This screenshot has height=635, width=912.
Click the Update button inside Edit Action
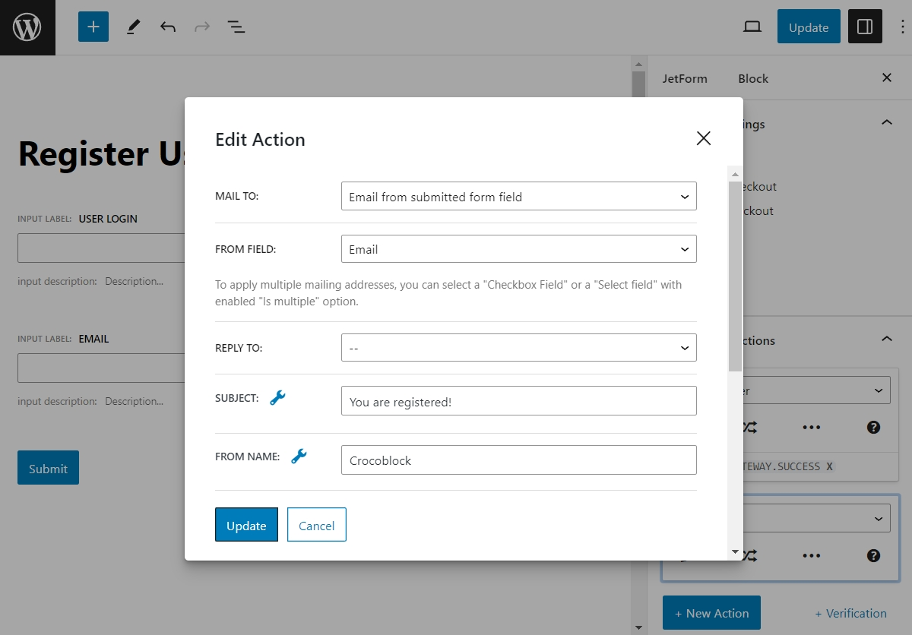(246, 525)
